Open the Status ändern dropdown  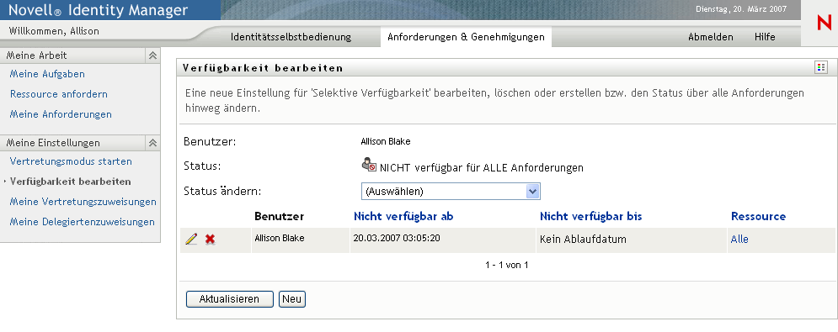[x=451, y=191]
